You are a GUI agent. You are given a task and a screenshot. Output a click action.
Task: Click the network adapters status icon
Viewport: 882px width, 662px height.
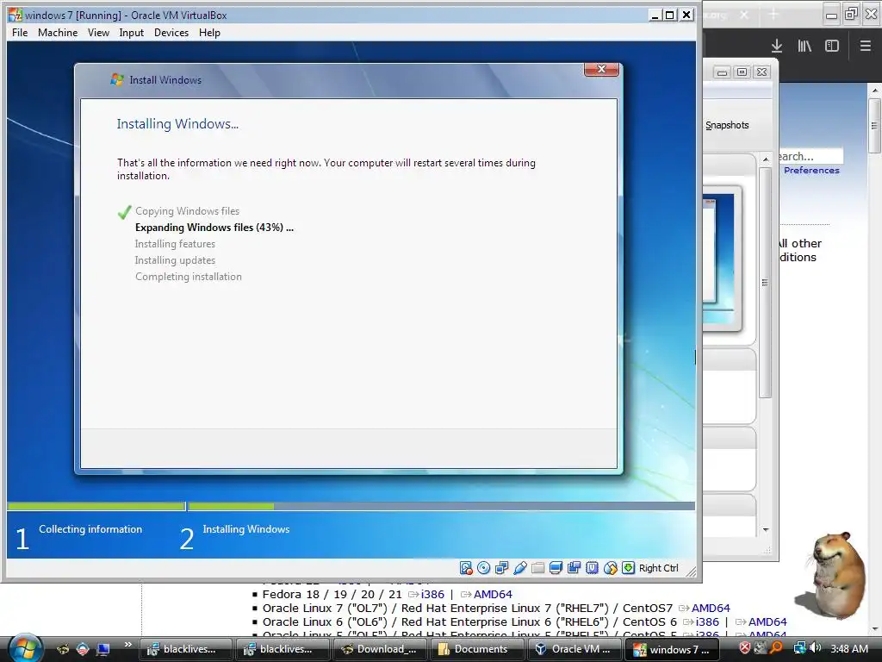tap(502, 568)
